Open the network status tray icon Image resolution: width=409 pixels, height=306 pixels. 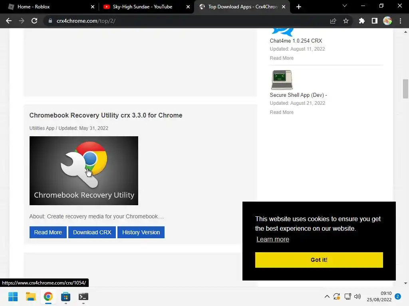(x=347, y=296)
